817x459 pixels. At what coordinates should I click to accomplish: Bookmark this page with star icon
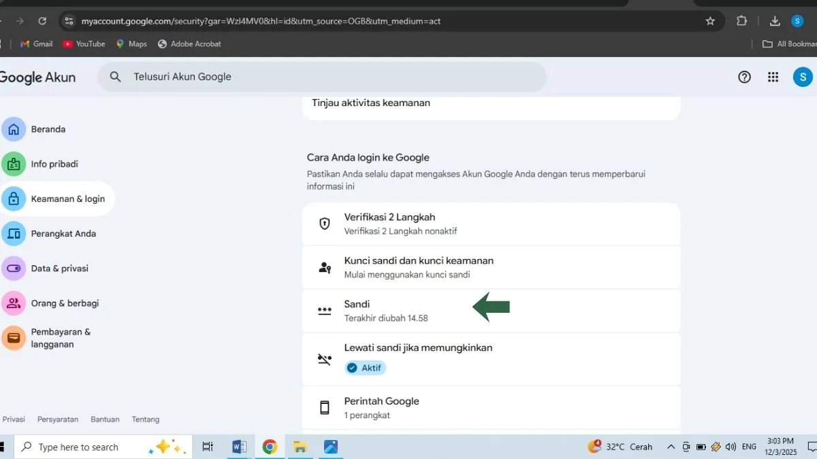pyautogui.click(x=710, y=21)
